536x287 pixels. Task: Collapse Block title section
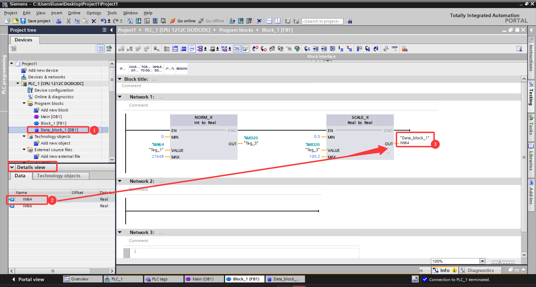point(120,79)
